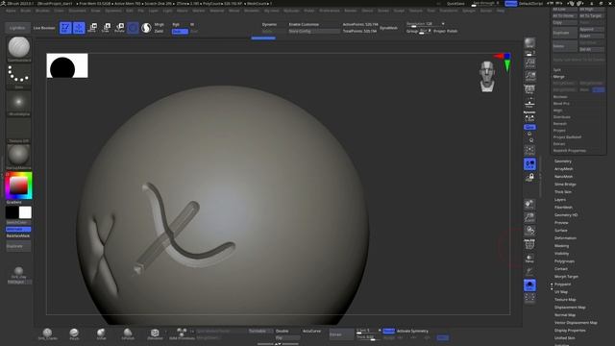The width and height of the screenshot is (615, 346).
Task: Select the hPolish brush at bottom shelf
Action: pos(128,334)
